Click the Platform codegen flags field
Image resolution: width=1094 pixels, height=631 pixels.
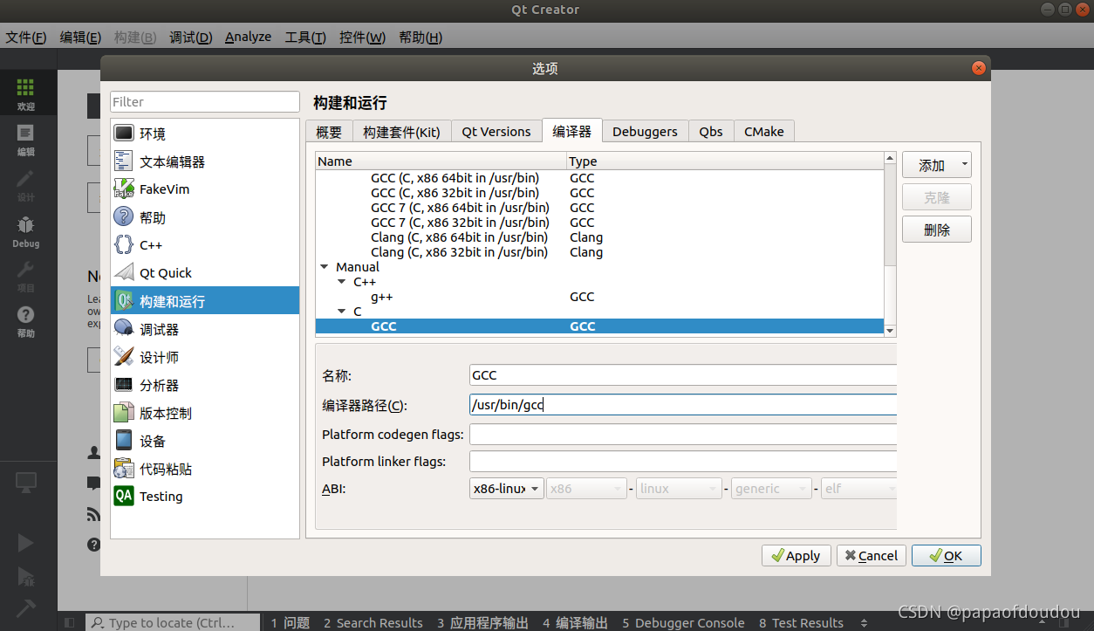pyautogui.click(x=683, y=434)
